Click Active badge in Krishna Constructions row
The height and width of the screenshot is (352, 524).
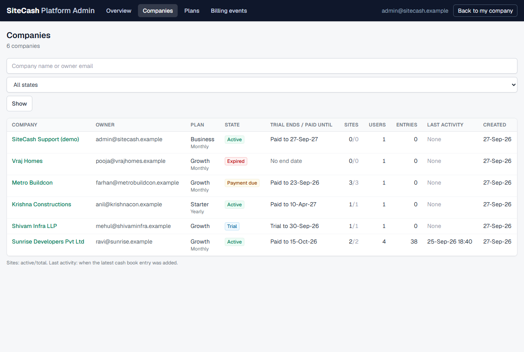pos(235,205)
